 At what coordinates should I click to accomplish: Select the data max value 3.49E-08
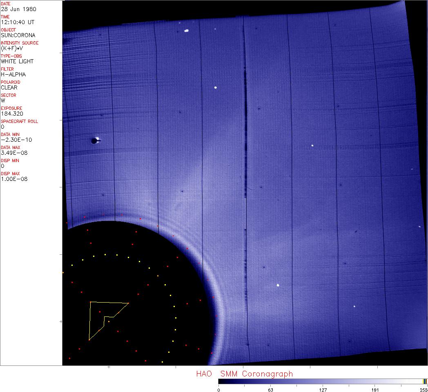point(13,153)
